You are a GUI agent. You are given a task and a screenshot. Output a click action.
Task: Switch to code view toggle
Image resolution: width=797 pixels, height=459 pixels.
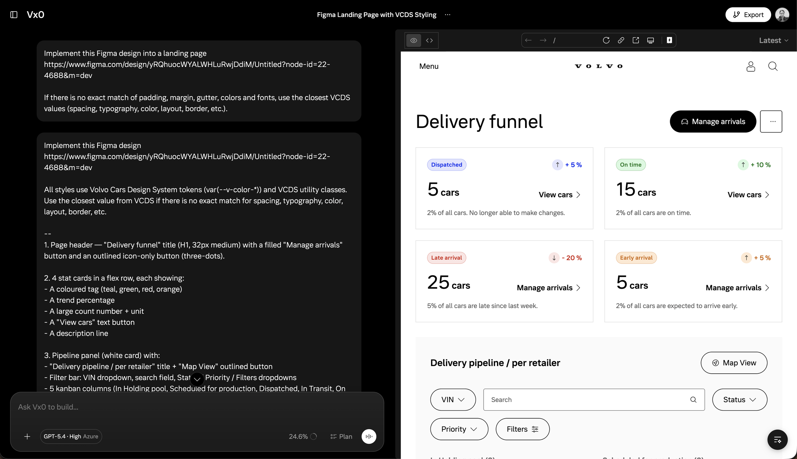tap(429, 40)
